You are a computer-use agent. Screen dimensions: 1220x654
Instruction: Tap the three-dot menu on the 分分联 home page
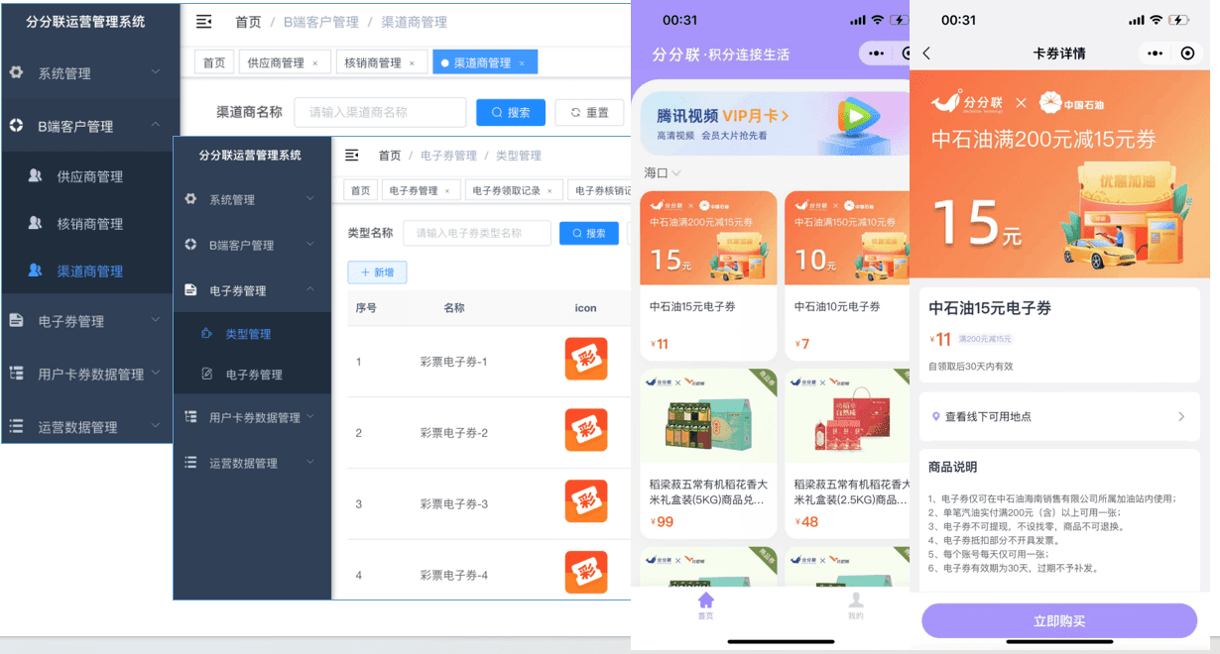coord(875,54)
